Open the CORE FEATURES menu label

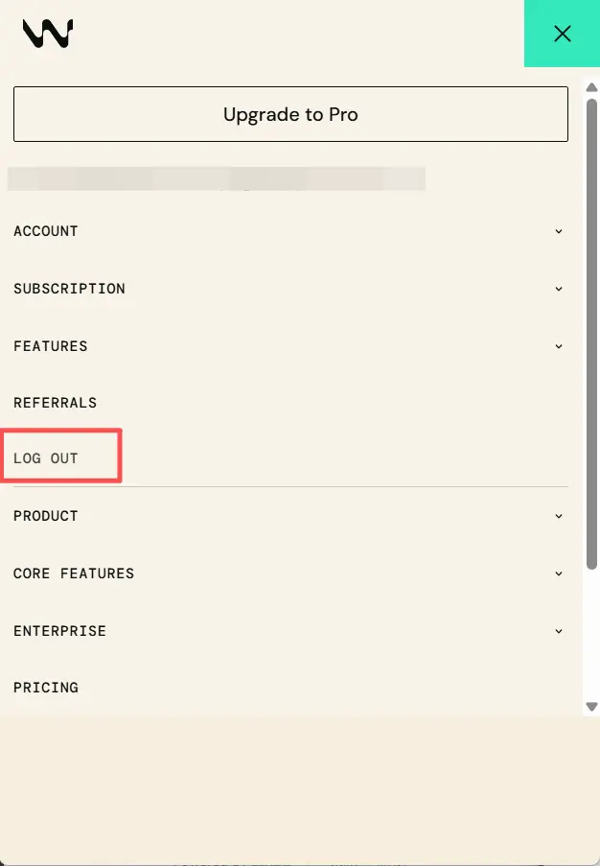[74, 573]
